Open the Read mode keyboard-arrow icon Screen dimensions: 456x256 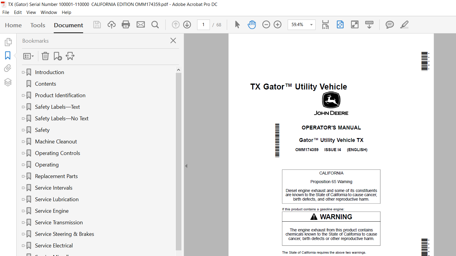[369, 25]
